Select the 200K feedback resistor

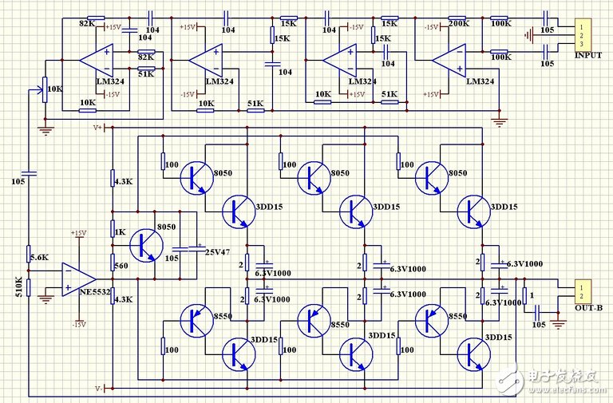point(457,18)
